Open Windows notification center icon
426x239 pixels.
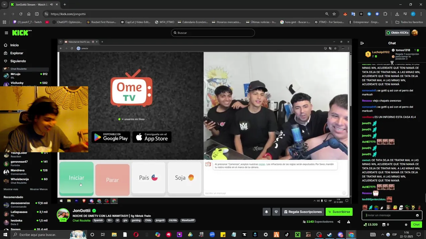(418, 235)
